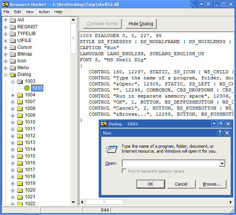Toggle Run in separate memory space checkbox
The image size is (236, 215).
[x=124, y=171]
